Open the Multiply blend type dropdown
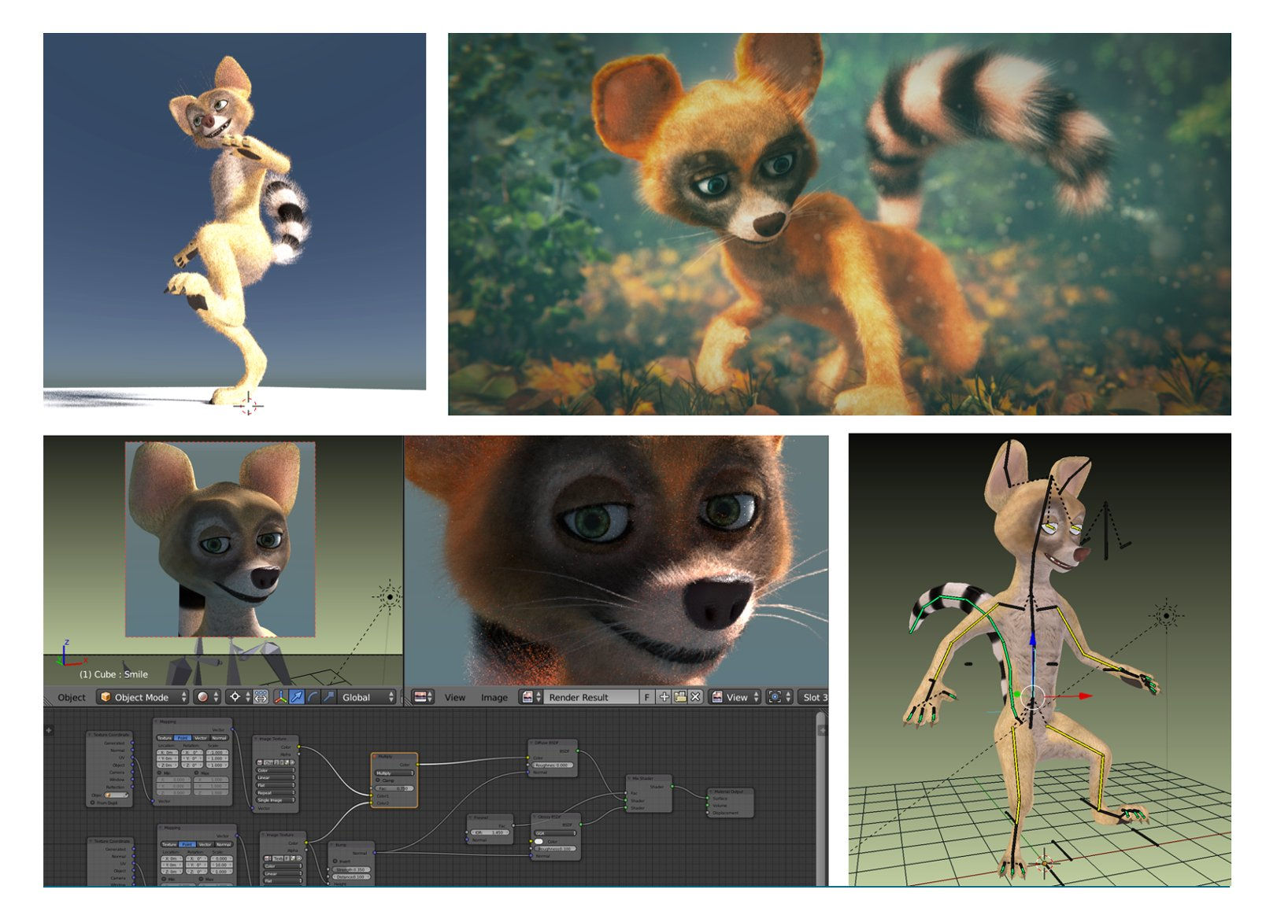This screenshot has width=1277, height=919. coord(394,773)
